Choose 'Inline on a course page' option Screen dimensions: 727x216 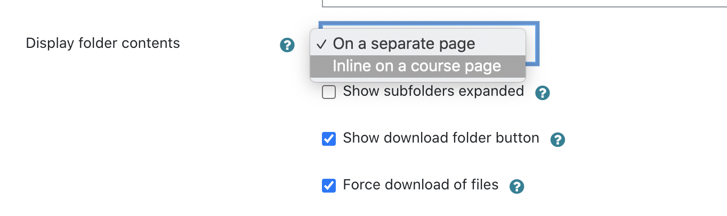click(417, 67)
